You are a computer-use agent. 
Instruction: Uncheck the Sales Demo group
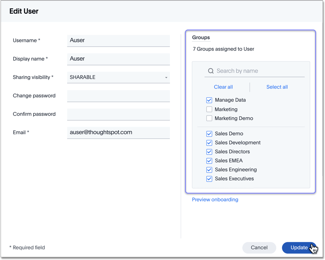click(209, 134)
